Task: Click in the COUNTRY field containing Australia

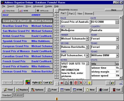Action: [x=105, y=30]
